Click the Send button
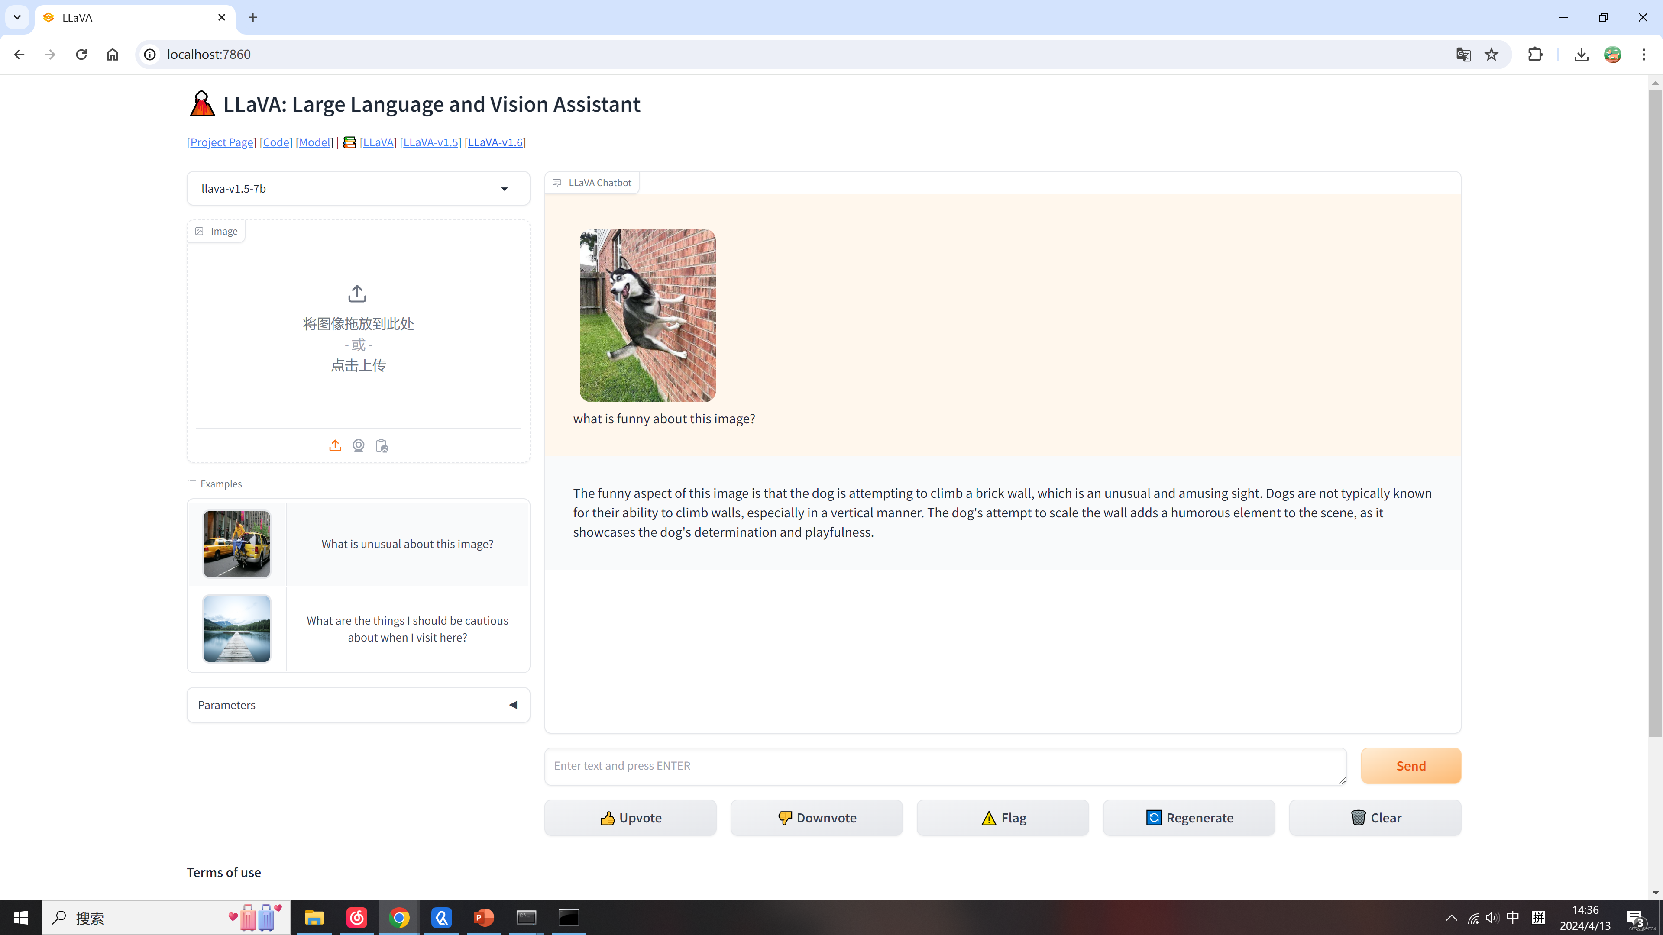 coord(1411,766)
